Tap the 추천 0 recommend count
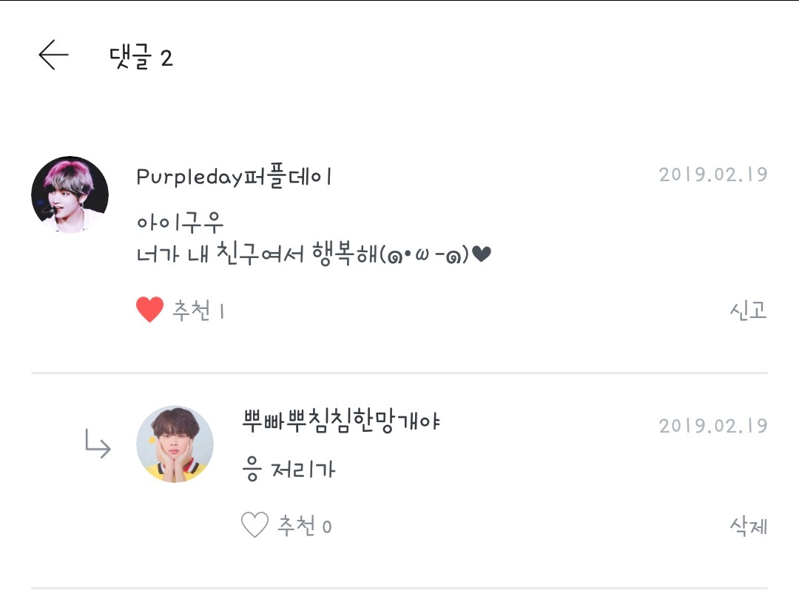 [304, 527]
